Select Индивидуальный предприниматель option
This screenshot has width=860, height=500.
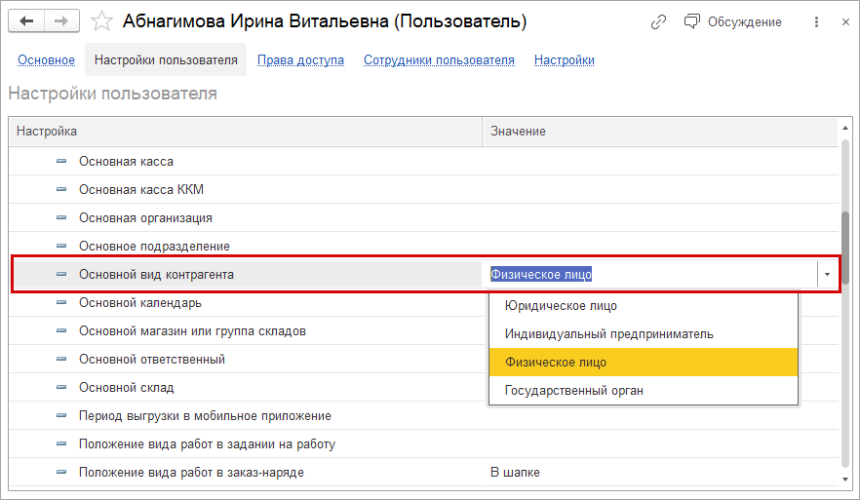pos(608,334)
